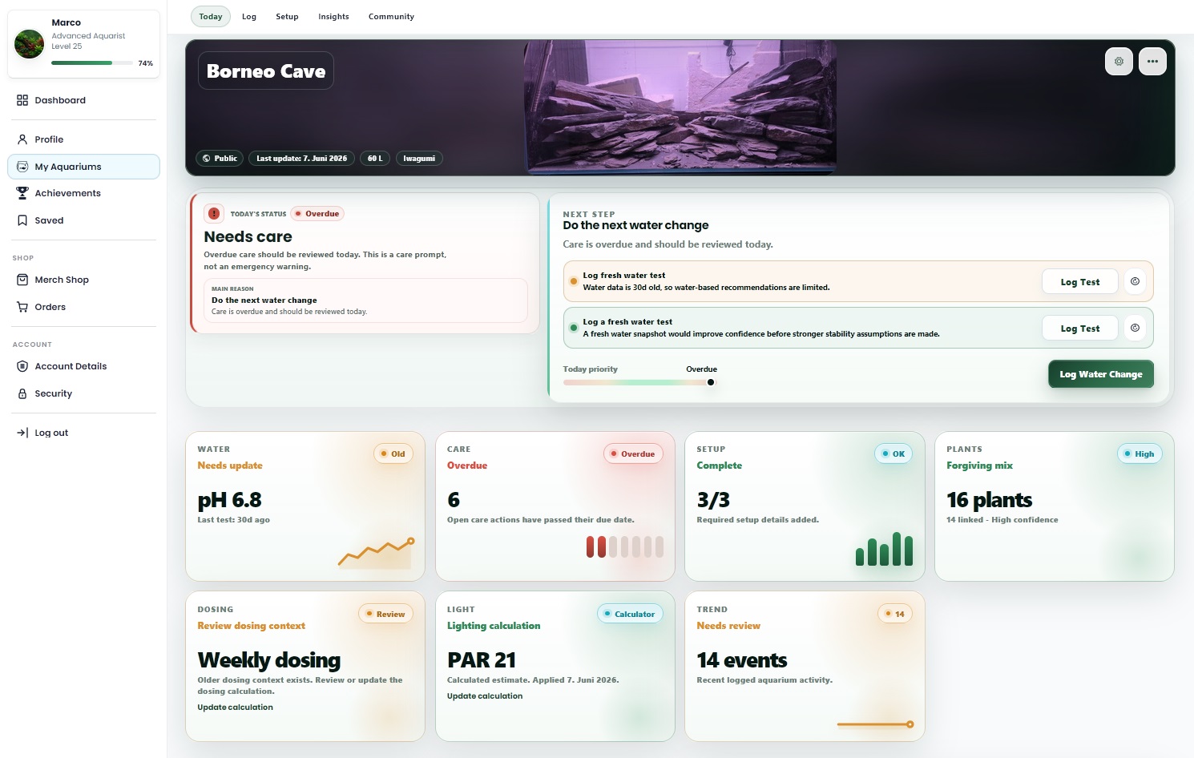
Task: Click the 'pH 6.8' value
Action: pos(229,500)
